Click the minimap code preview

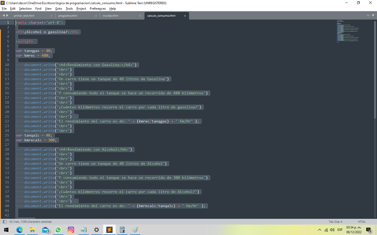[348, 31]
